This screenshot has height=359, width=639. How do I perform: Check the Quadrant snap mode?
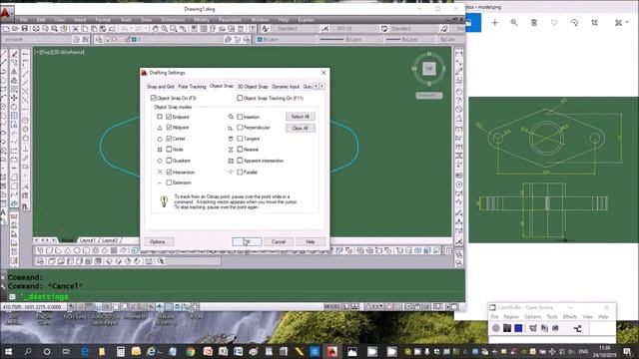click(169, 161)
